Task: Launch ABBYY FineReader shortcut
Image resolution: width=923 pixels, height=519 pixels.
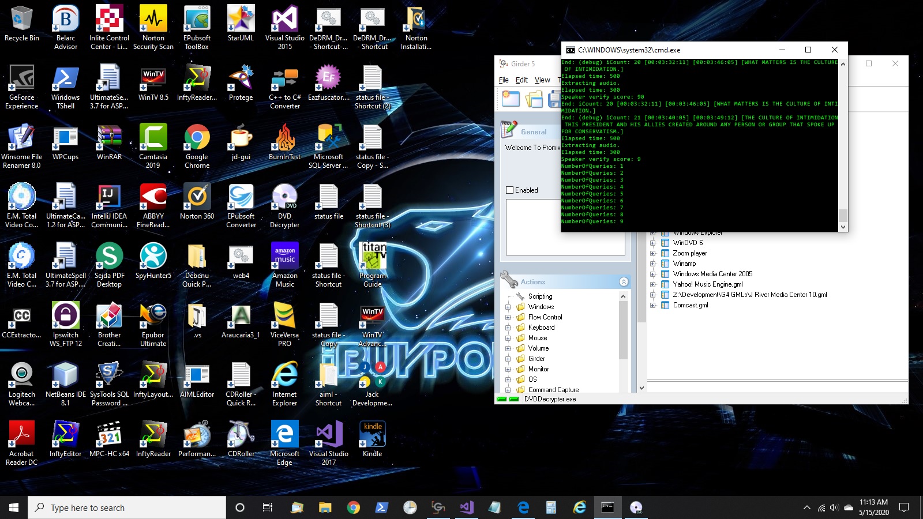Action: pos(153,206)
